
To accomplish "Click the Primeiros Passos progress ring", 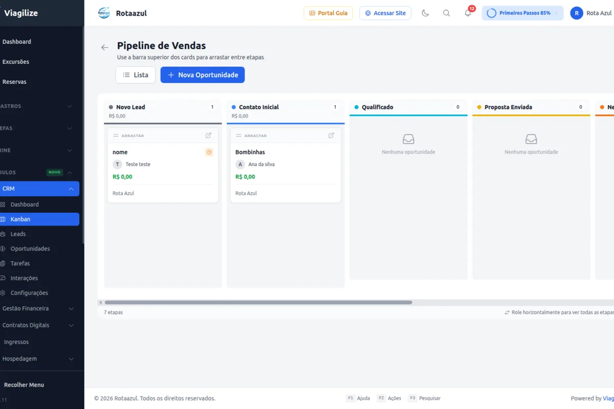I will [x=491, y=13].
